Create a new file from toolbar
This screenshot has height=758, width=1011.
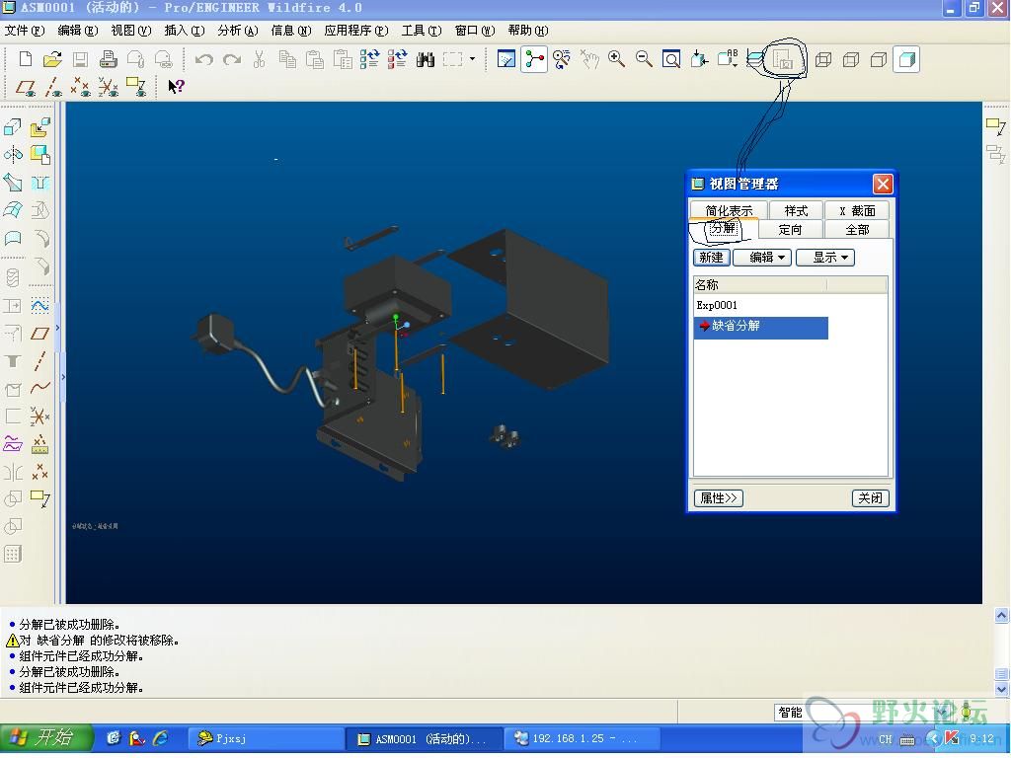pos(25,60)
